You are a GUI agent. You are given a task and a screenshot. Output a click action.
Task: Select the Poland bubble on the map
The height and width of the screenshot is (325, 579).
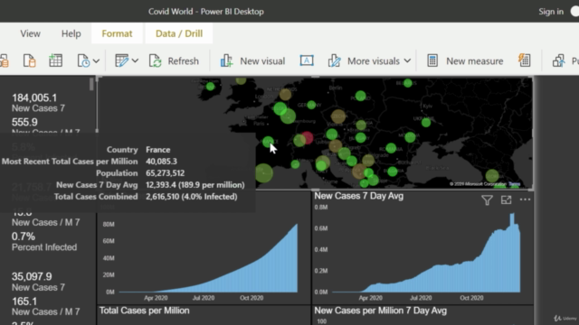click(x=360, y=97)
